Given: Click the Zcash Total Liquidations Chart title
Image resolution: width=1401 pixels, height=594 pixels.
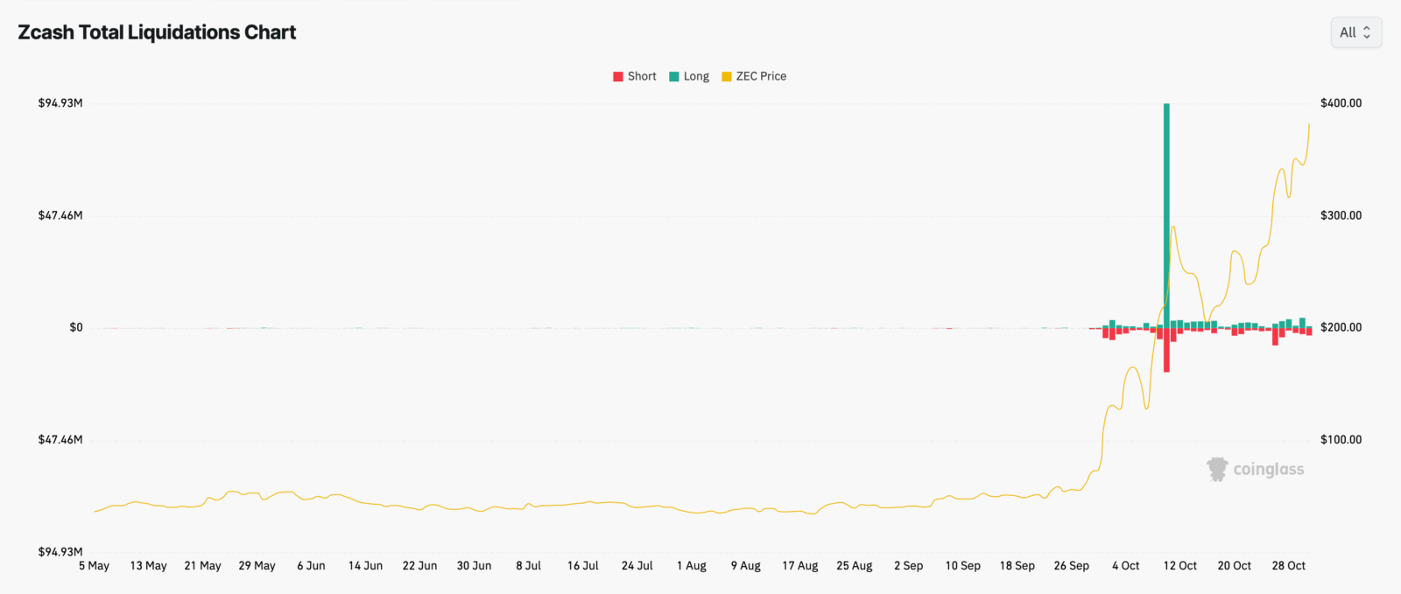Looking at the screenshot, I should point(157,31).
